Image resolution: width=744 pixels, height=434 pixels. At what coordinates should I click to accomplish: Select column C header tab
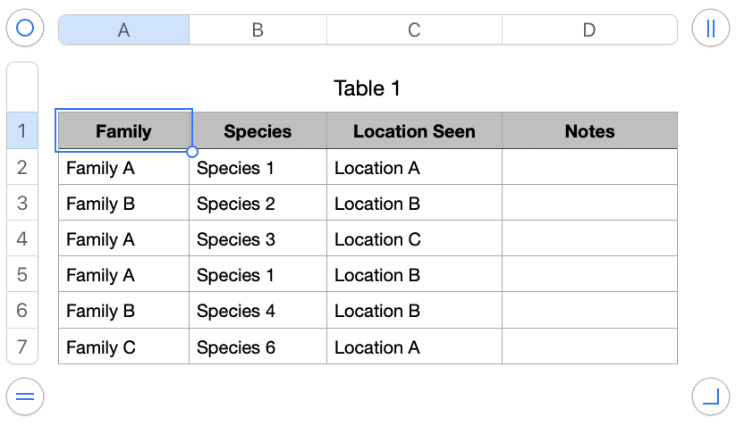tap(414, 29)
